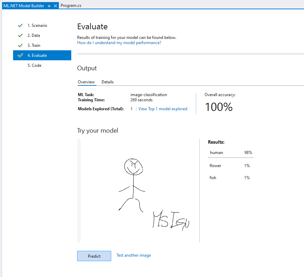Click the checkmark icon beside Data
304x277 pixels.
tap(20, 35)
